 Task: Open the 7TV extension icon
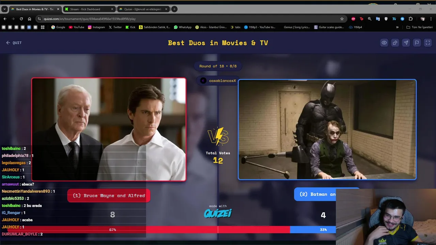point(394,19)
